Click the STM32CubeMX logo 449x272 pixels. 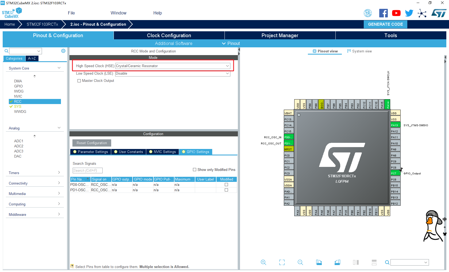pyautogui.click(x=12, y=13)
